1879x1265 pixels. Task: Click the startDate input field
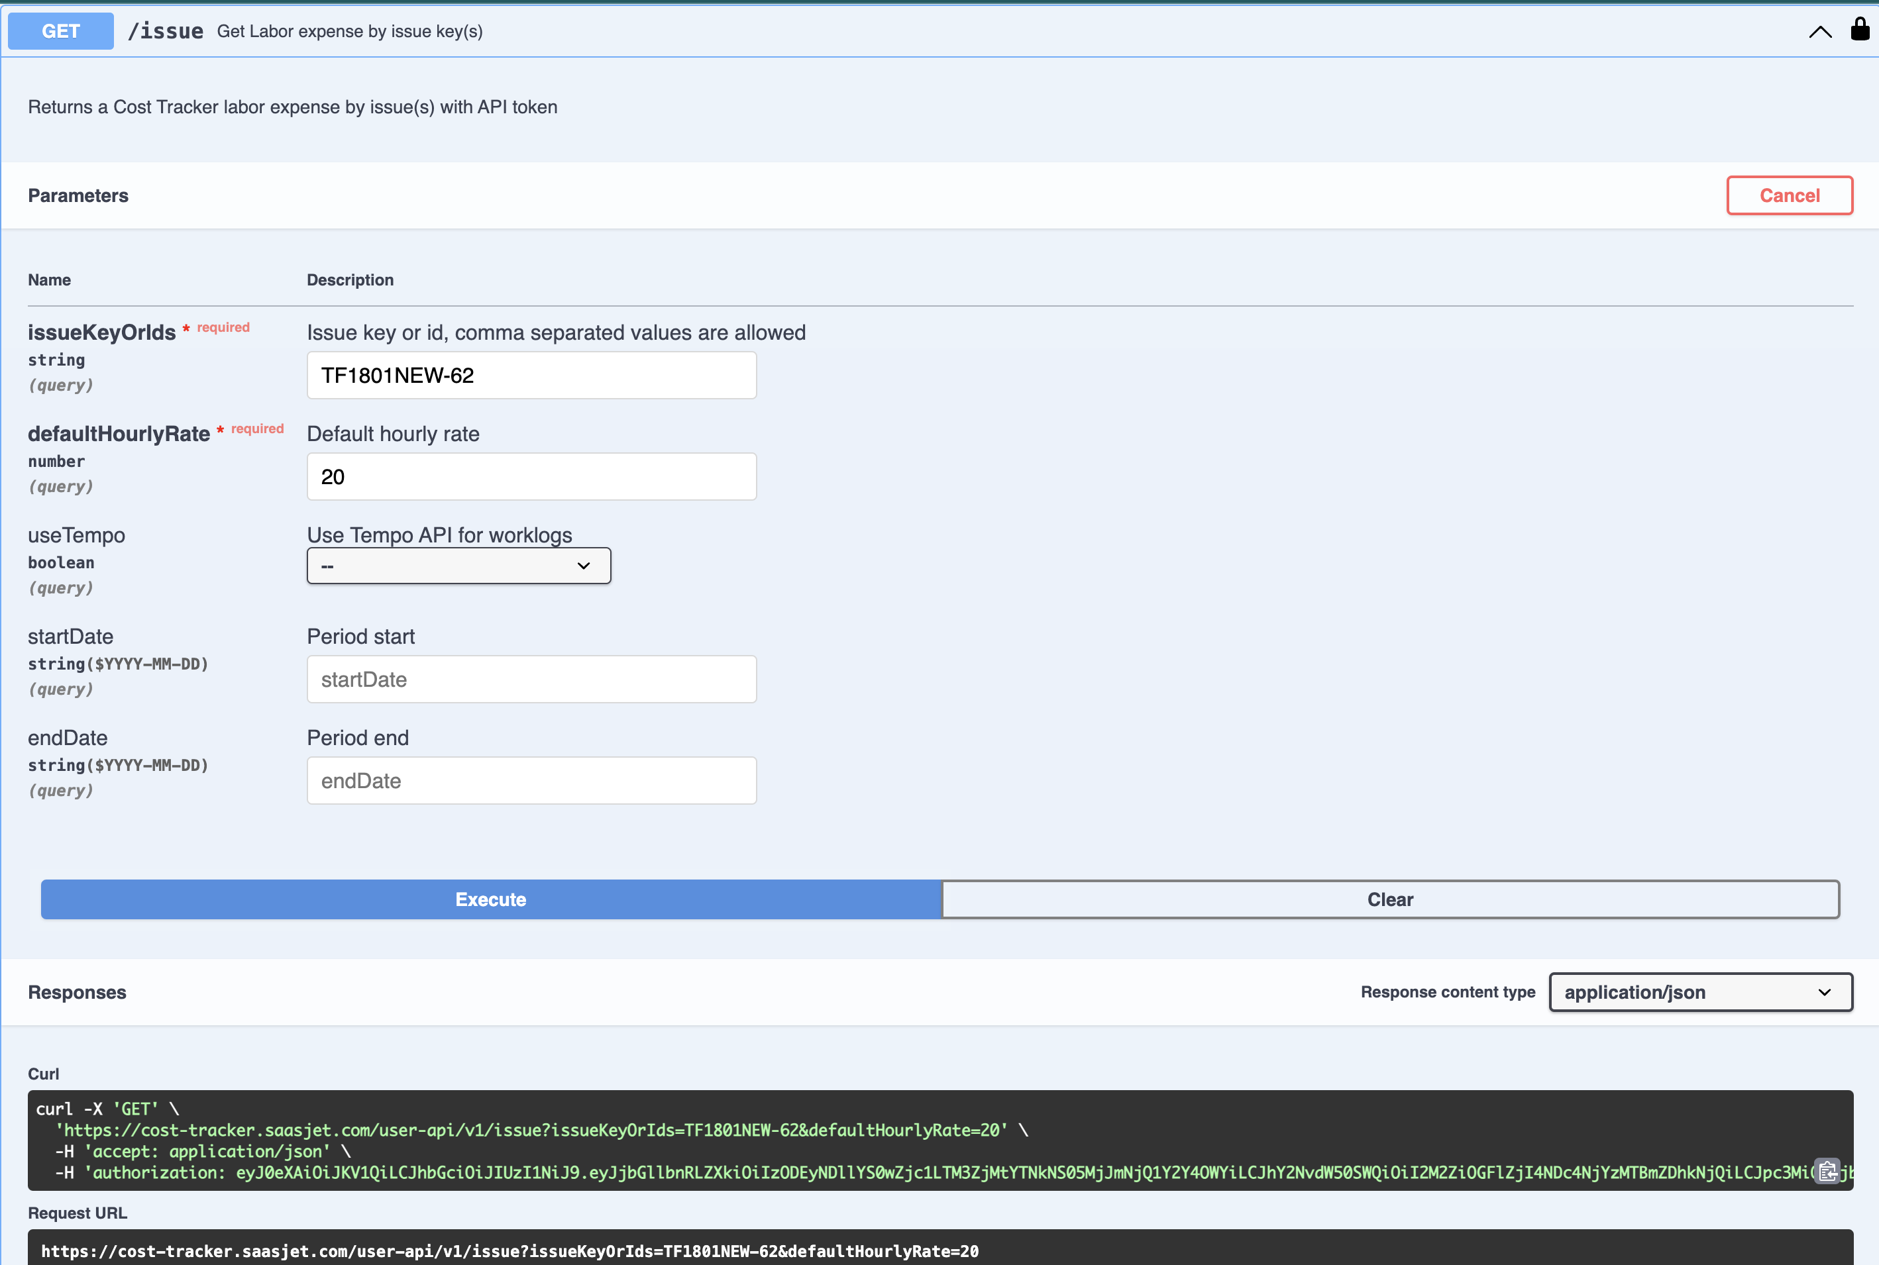531,680
